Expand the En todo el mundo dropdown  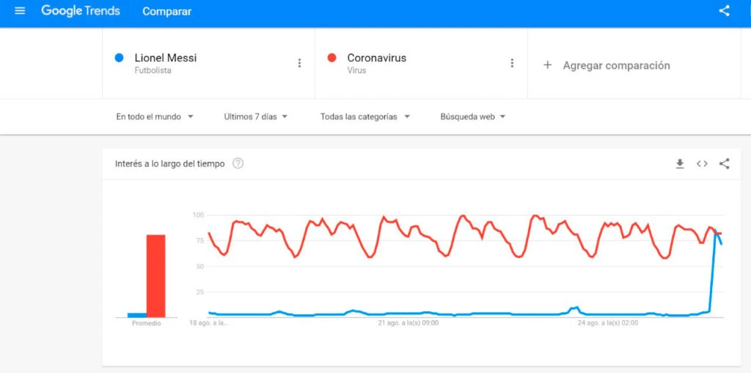click(154, 117)
